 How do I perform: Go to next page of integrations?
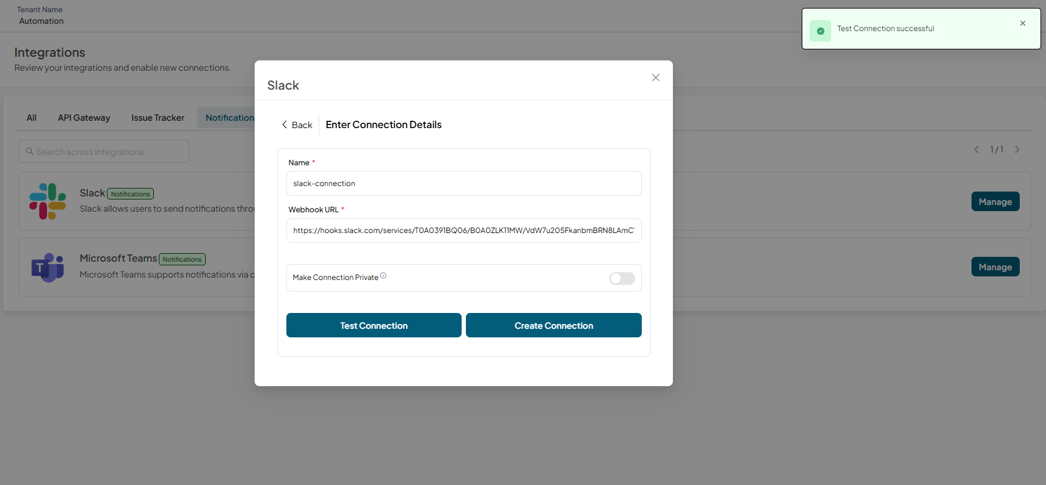click(x=1017, y=149)
